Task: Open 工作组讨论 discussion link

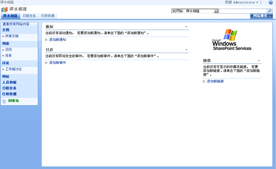Action: (x=13, y=69)
